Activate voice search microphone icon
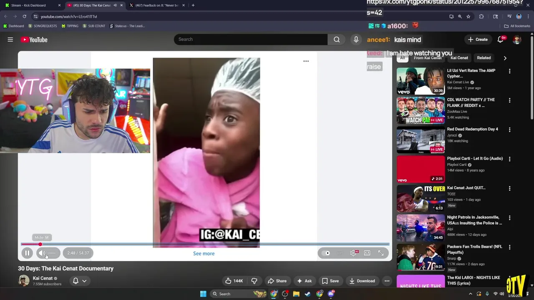Image resolution: width=534 pixels, height=300 pixels. pyautogui.click(x=356, y=39)
